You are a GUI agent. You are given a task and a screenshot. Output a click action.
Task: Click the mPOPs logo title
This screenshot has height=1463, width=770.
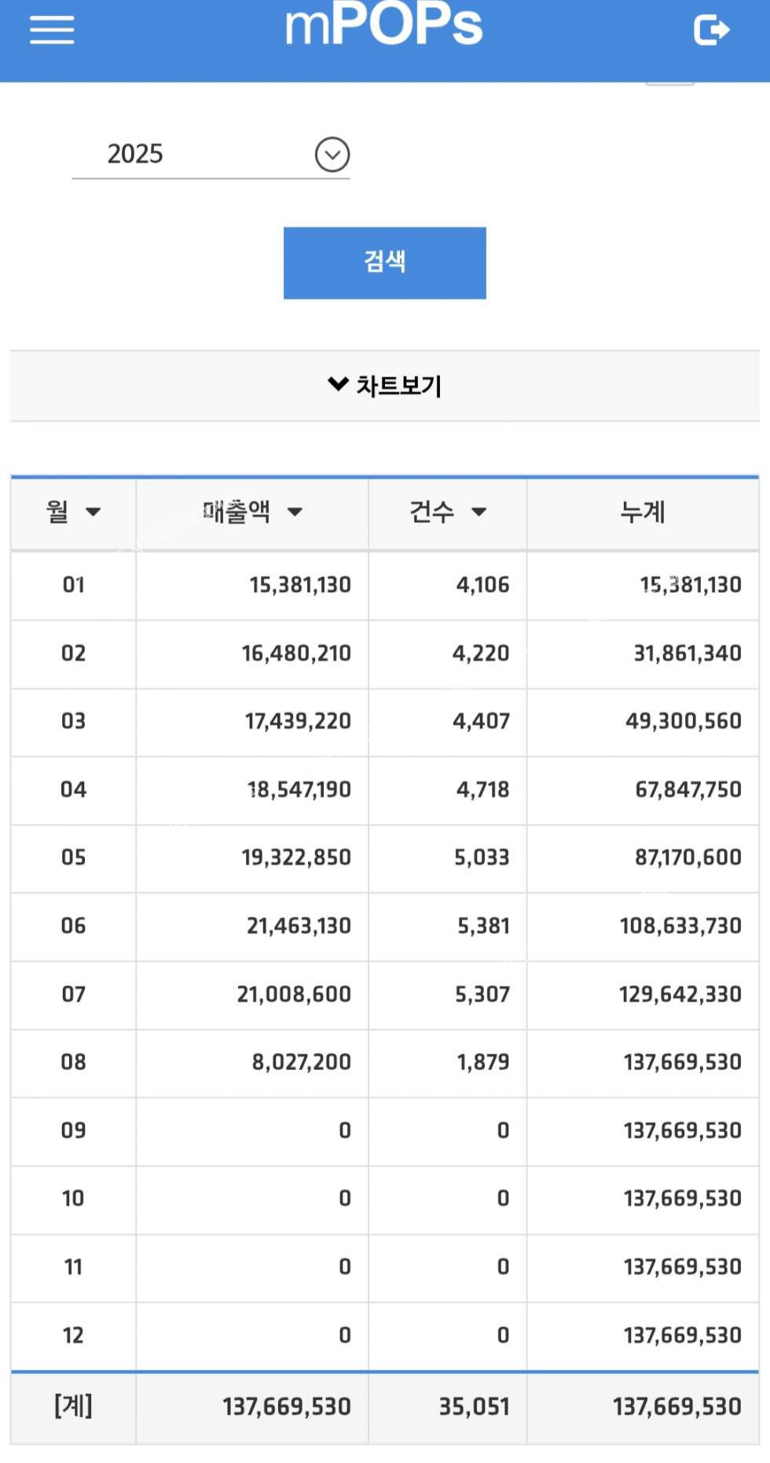click(383, 25)
